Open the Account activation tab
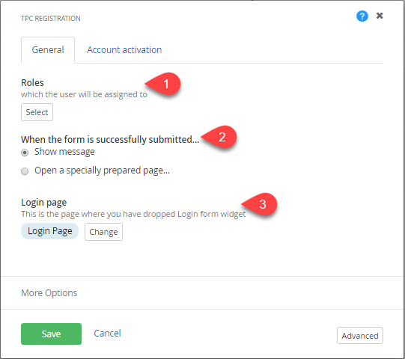Screen dimensions: 405x359 click(124, 50)
